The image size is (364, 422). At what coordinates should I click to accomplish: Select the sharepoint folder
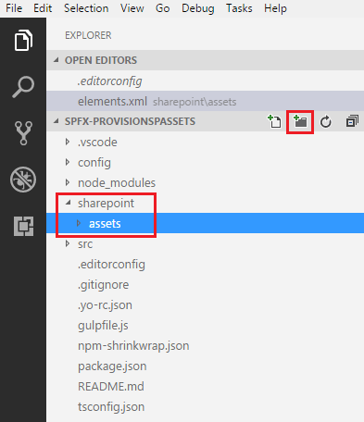205,203
